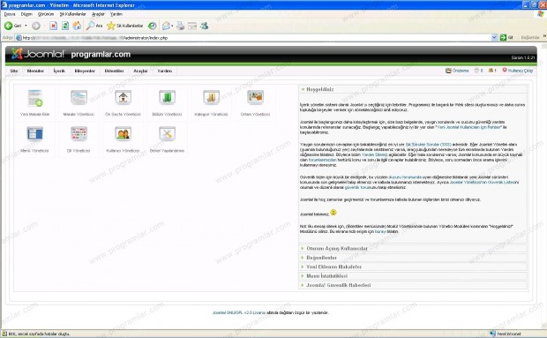Open the Joomla İçerik menu
This screenshot has height=338, width=547.
pyautogui.click(x=59, y=71)
